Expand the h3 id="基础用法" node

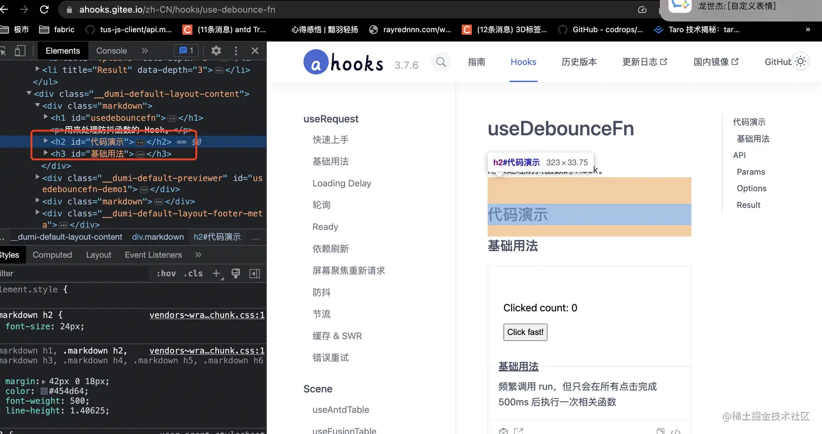click(x=46, y=153)
